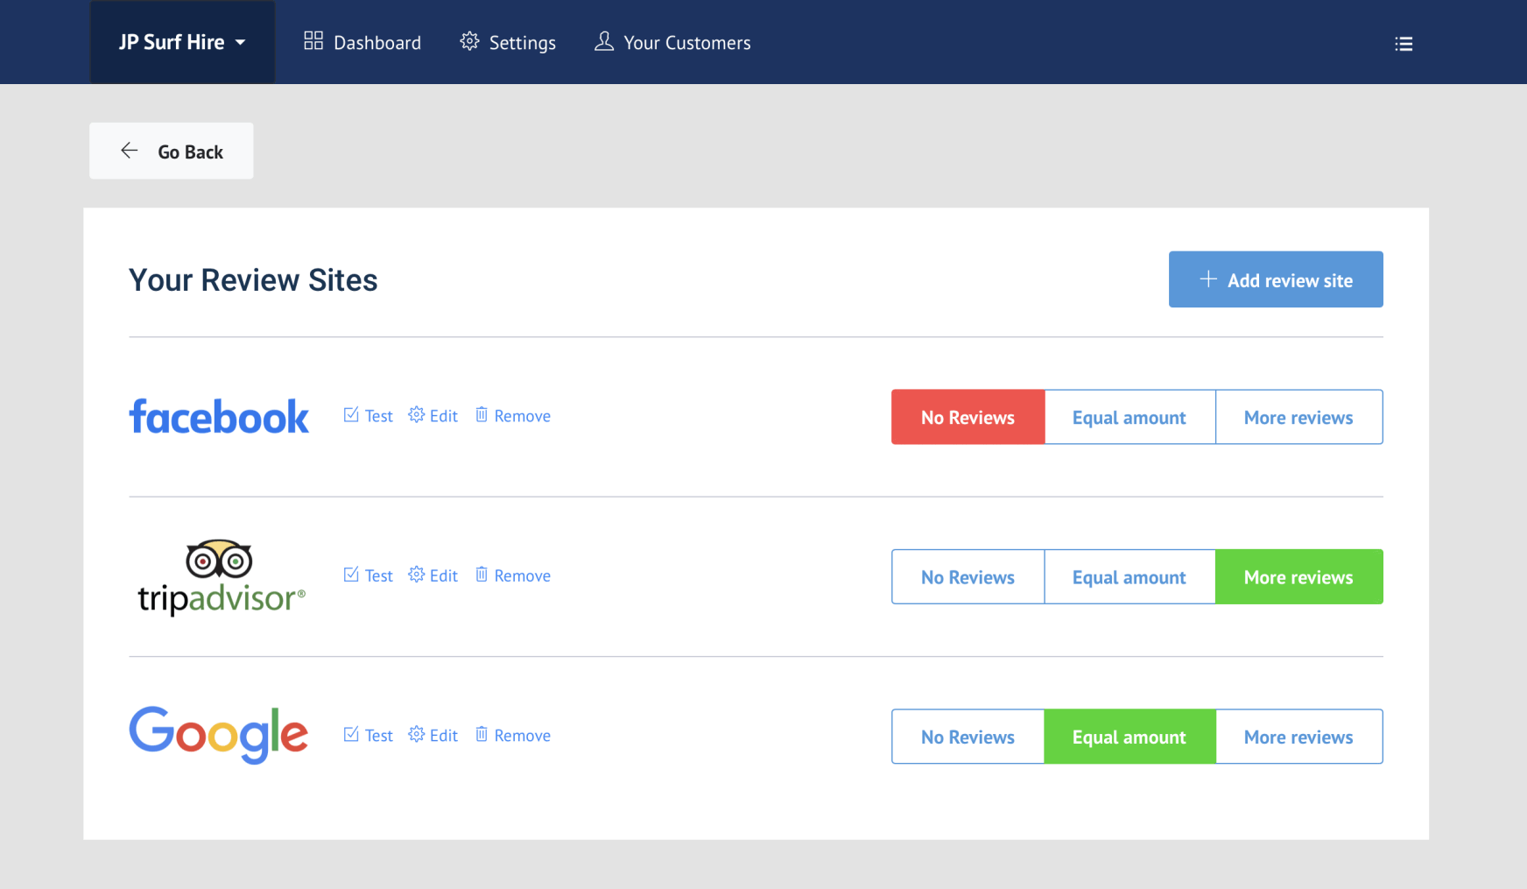Click the Settings gear icon
The height and width of the screenshot is (889, 1527).
tap(470, 41)
